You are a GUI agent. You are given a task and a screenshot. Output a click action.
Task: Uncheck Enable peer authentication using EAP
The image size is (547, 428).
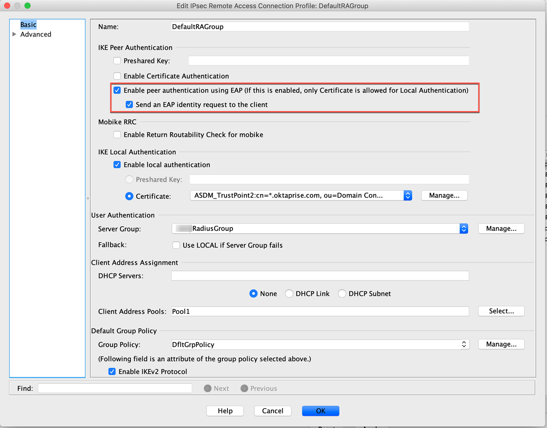click(117, 90)
